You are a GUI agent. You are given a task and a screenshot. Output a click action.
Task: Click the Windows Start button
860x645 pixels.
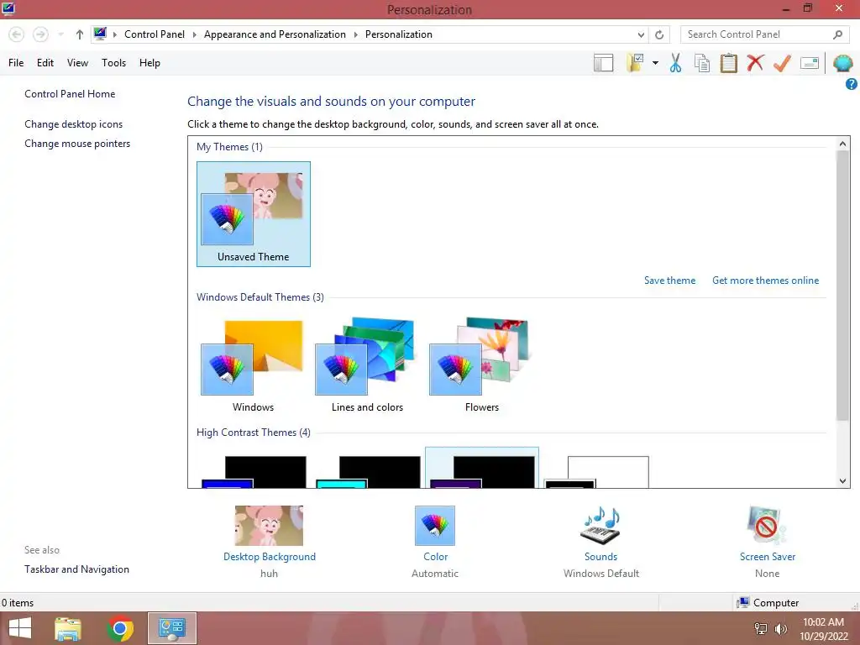(x=20, y=628)
